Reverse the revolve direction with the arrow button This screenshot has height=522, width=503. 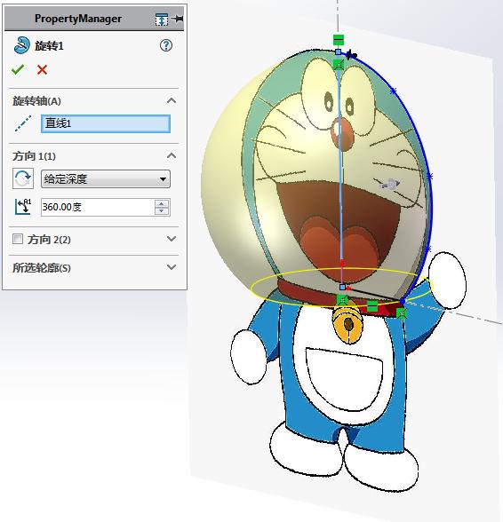coord(23,178)
